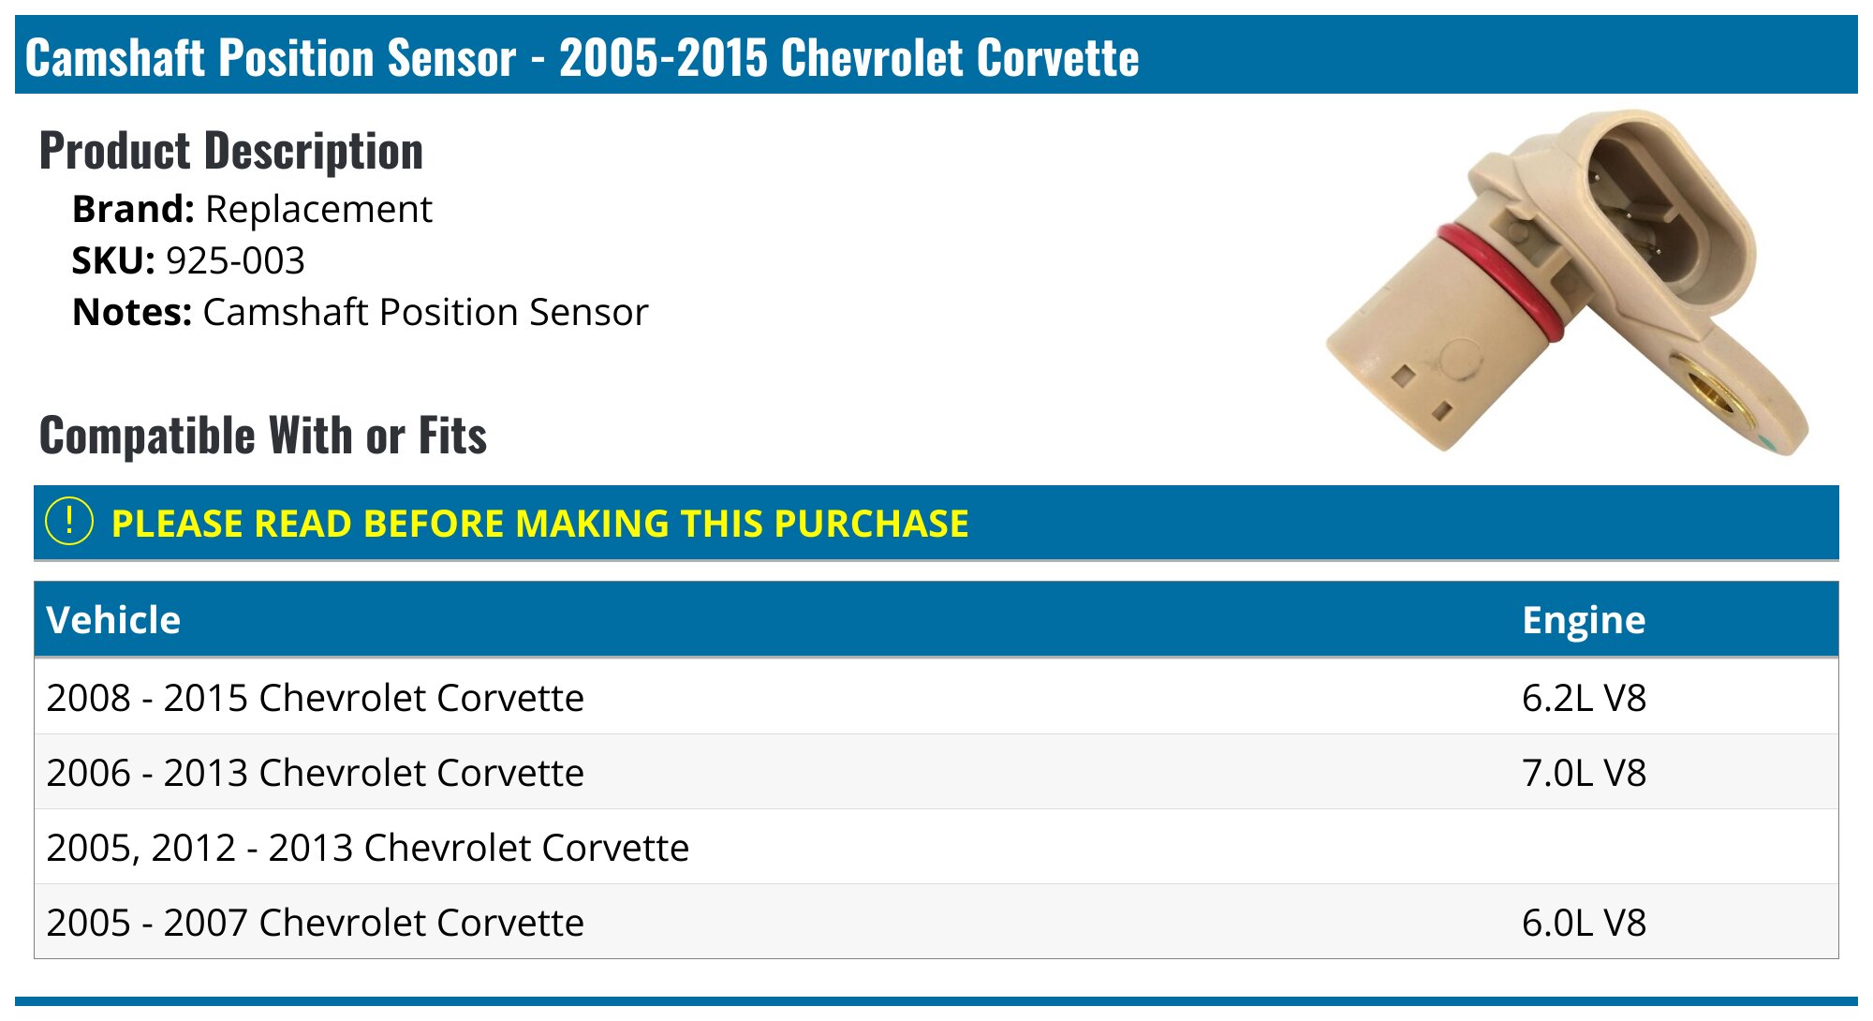Click the yellow exclamation warning icon
Viewport: 1873px width, 1021px height.
(69, 522)
